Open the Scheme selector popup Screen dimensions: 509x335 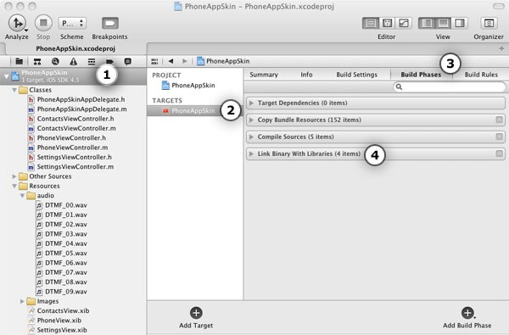[x=72, y=24]
